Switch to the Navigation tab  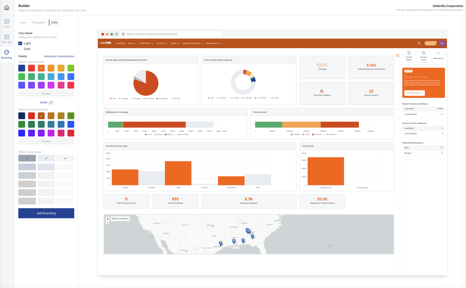click(x=39, y=23)
